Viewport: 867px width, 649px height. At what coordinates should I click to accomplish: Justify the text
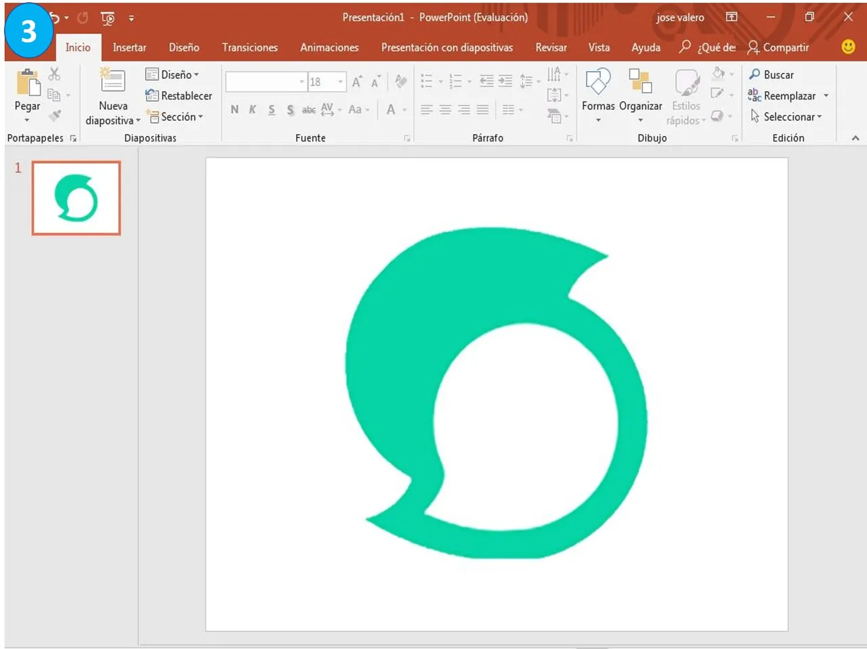[x=482, y=110]
